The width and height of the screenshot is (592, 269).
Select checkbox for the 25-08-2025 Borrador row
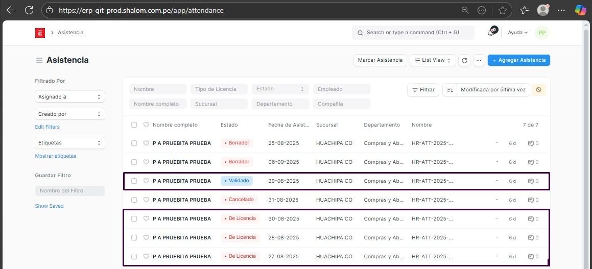134,143
